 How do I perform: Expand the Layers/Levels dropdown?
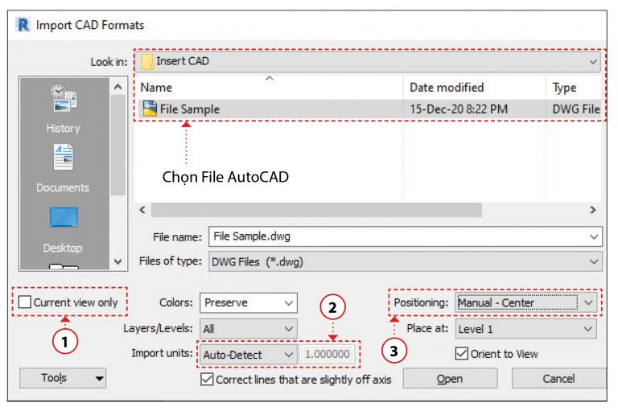click(x=249, y=329)
